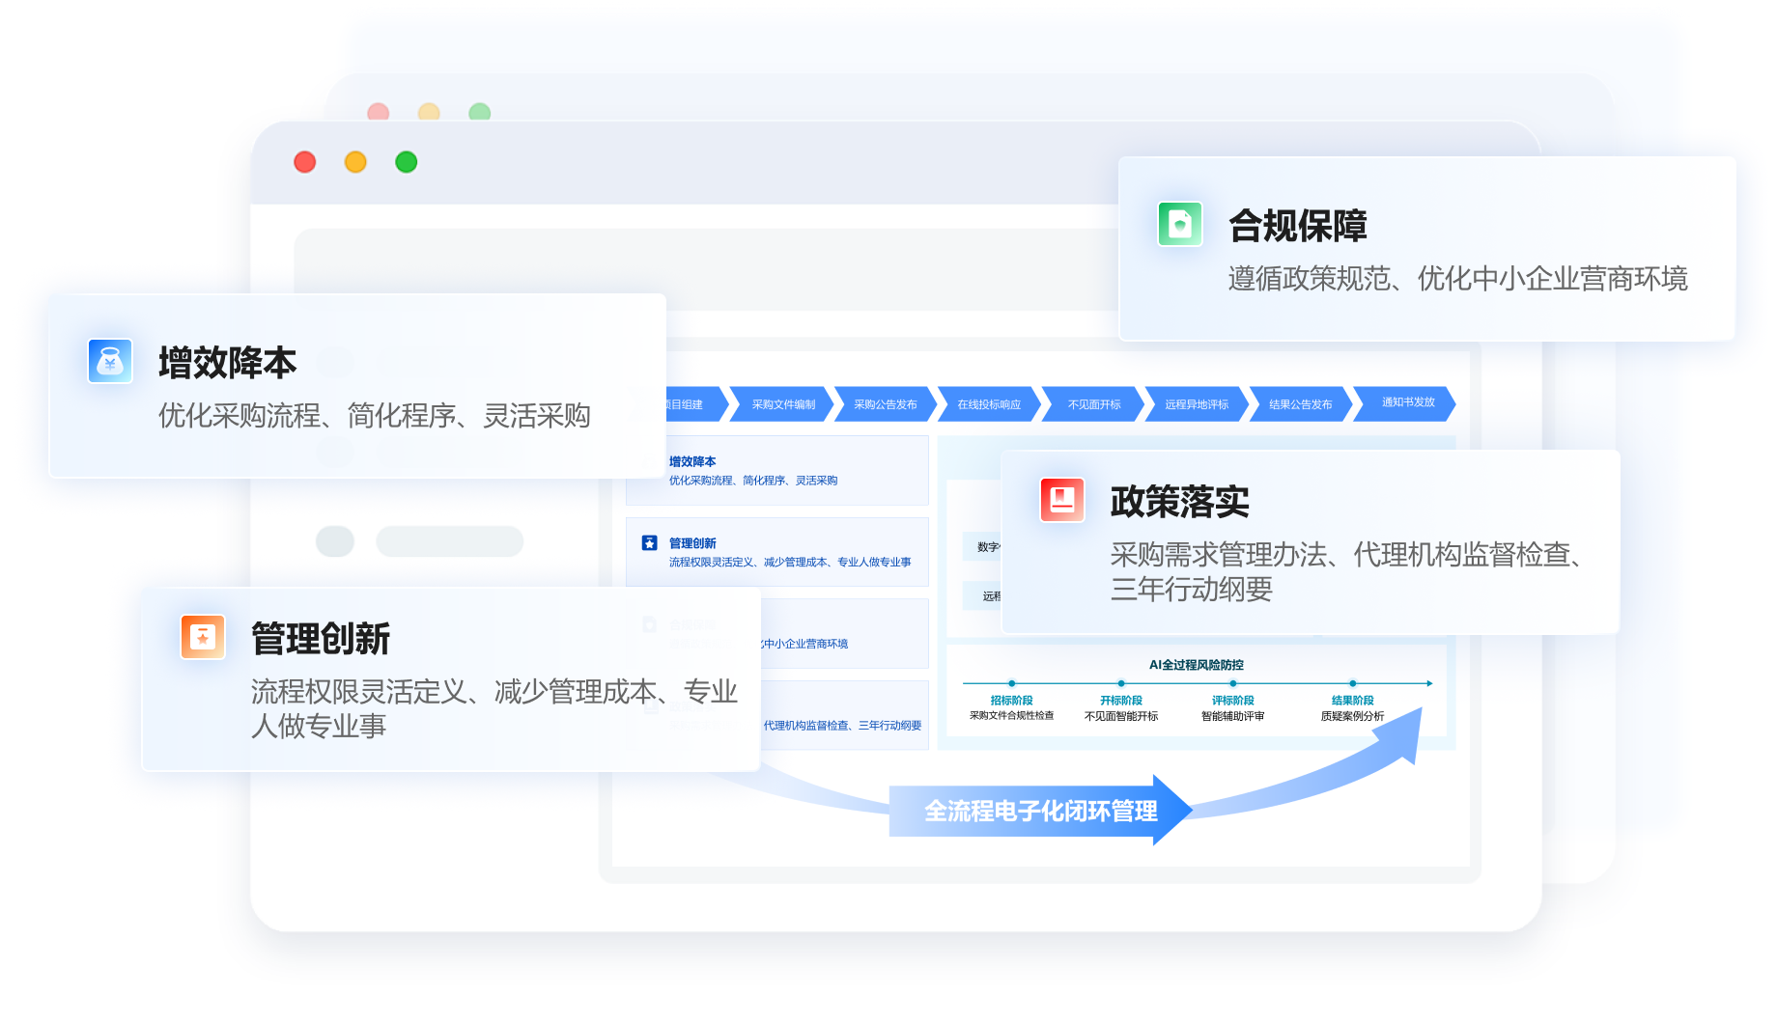
Task: Open the 结果公告发布 step
Action: [1300, 404]
